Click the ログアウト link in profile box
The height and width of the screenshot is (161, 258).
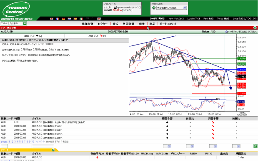(127, 10)
